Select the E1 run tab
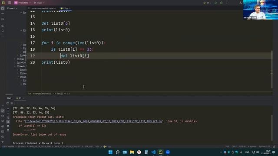The height and width of the screenshot is (156, 278). pos(19,98)
